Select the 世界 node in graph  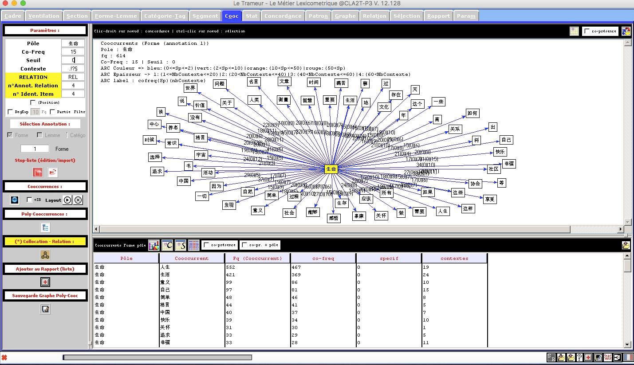tap(190, 88)
